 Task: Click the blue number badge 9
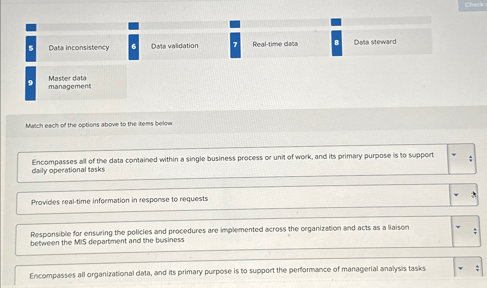pyautogui.click(x=31, y=83)
